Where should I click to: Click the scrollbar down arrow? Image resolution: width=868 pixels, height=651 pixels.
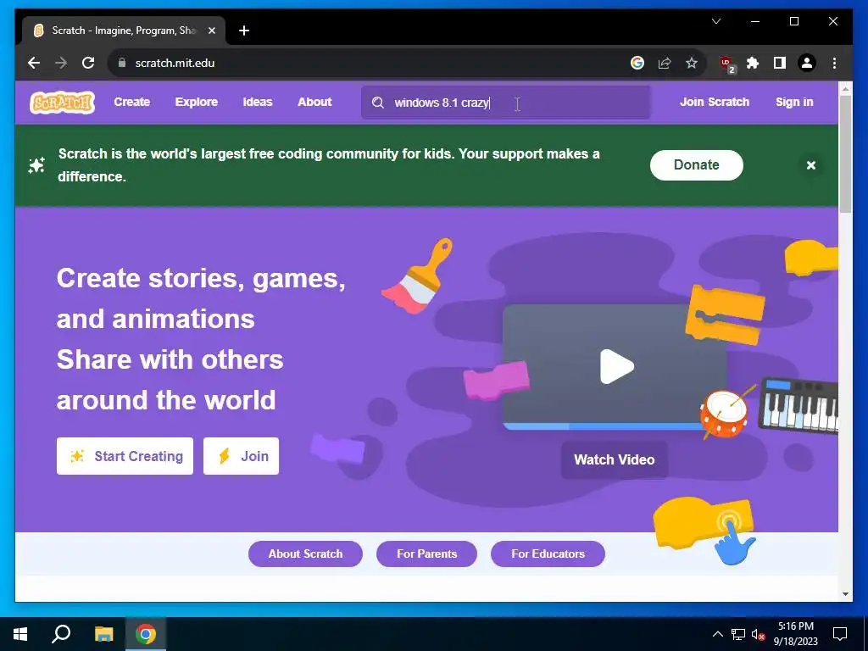845,594
